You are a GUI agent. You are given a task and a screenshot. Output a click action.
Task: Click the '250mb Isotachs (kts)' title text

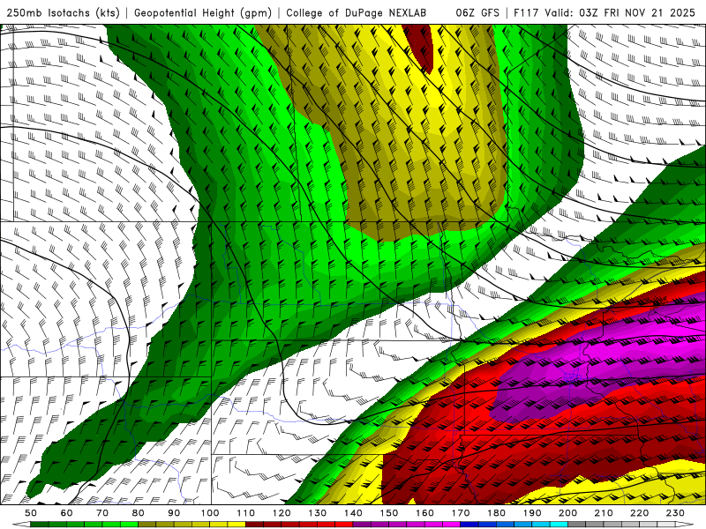[x=64, y=13]
